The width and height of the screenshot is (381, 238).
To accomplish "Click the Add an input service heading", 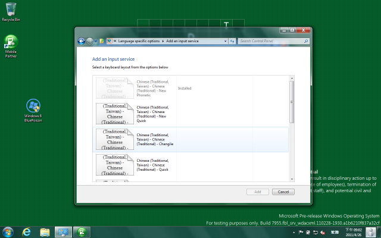I will [x=113, y=59].
